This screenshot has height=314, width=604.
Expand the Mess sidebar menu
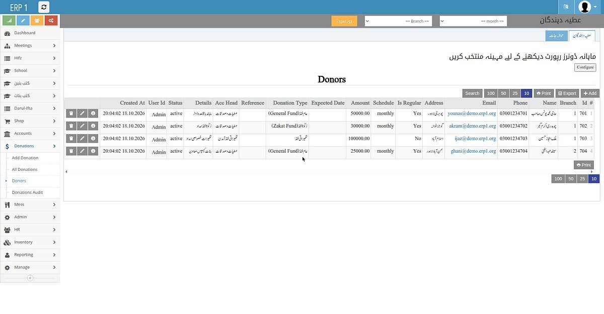tap(30, 204)
